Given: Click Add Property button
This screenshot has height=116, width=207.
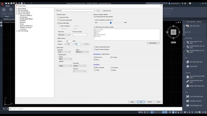Looking at the screenshot, I should coord(153,43).
